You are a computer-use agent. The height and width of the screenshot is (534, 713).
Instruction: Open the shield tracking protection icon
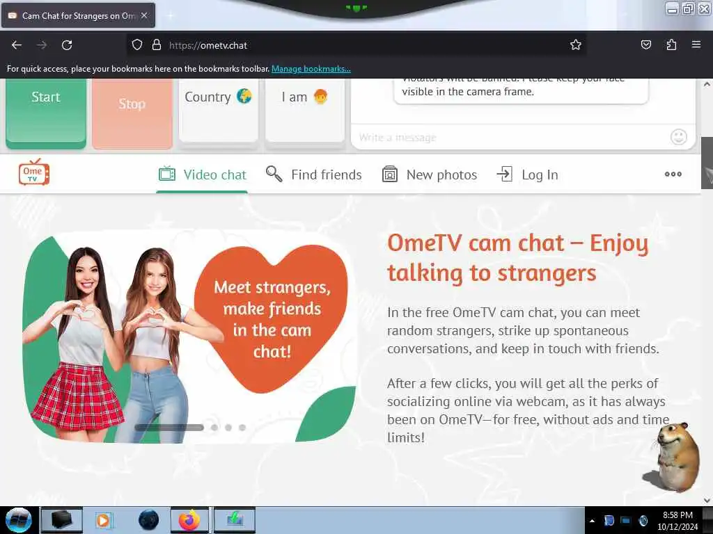point(137,44)
